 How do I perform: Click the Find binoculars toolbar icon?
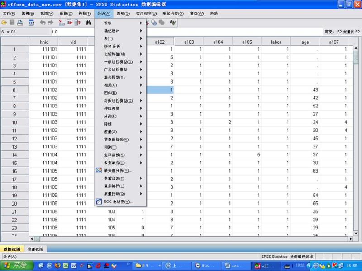[88, 23]
